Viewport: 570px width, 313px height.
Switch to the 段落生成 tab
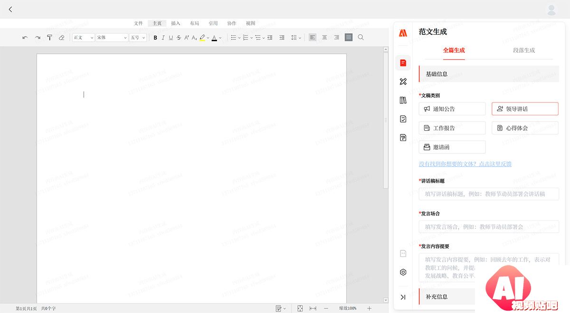tap(524, 50)
